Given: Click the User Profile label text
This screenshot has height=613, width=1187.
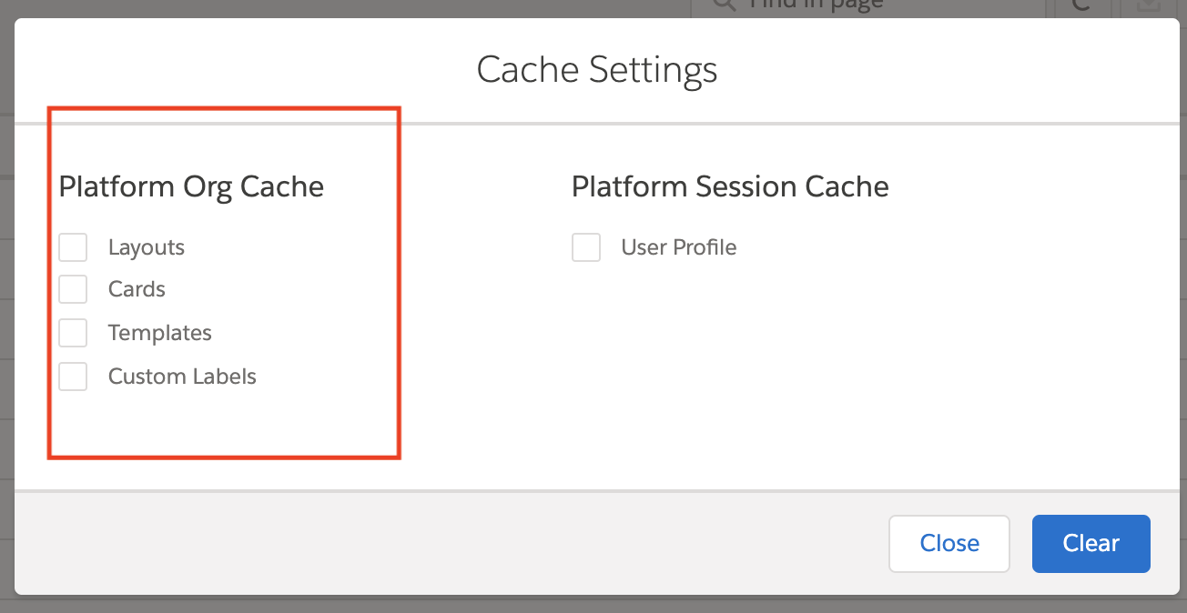Looking at the screenshot, I should coord(679,247).
